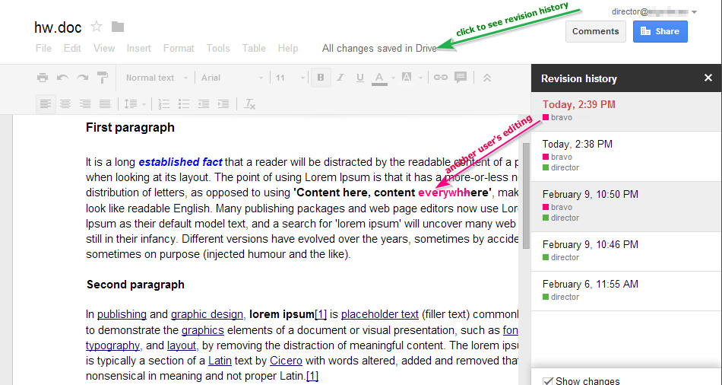
Task: Click the Insert comment toolbar icon
Action: pyautogui.click(x=461, y=78)
